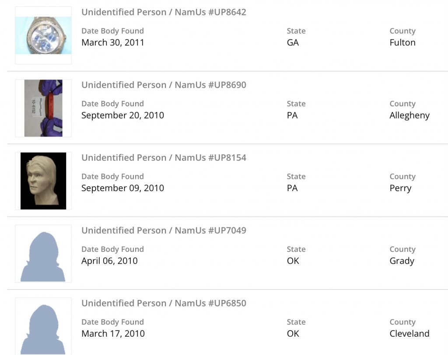448x355 pixels.
Task: Open the facial reconstruction bust thumbnail
Action: (x=43, y=181)
